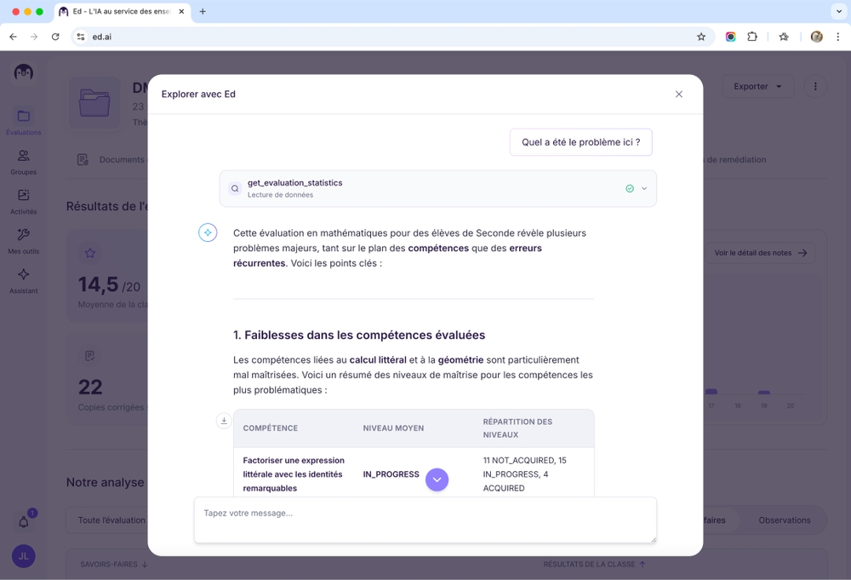The width and height of the screenshot is (851, 580).
Task: Click the search icon in get_evaluation_statistics card
Action: 235,188
